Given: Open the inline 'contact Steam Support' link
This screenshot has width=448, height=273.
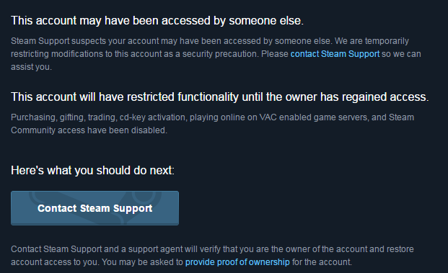Looking at the screenshot, I should [x=335, y=54].
